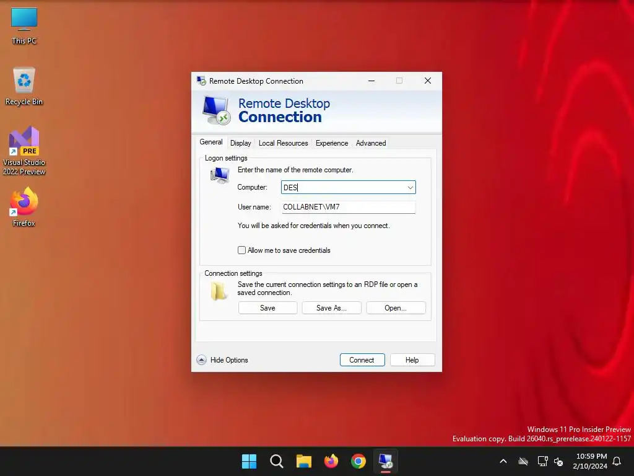This screenshot has width=634, height=476.
Task: Select Visual Studio 2022 Preview shortcut
Action: pos(24,151)
